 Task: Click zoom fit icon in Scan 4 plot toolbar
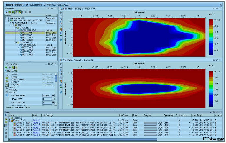[x=61, y=26]
